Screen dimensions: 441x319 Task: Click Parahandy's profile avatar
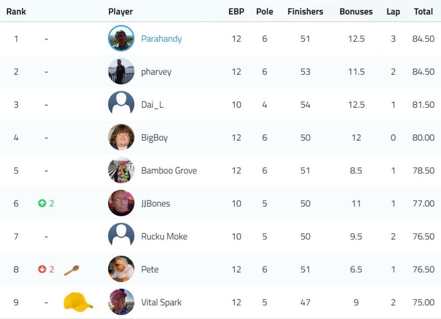tap(121, 38)
